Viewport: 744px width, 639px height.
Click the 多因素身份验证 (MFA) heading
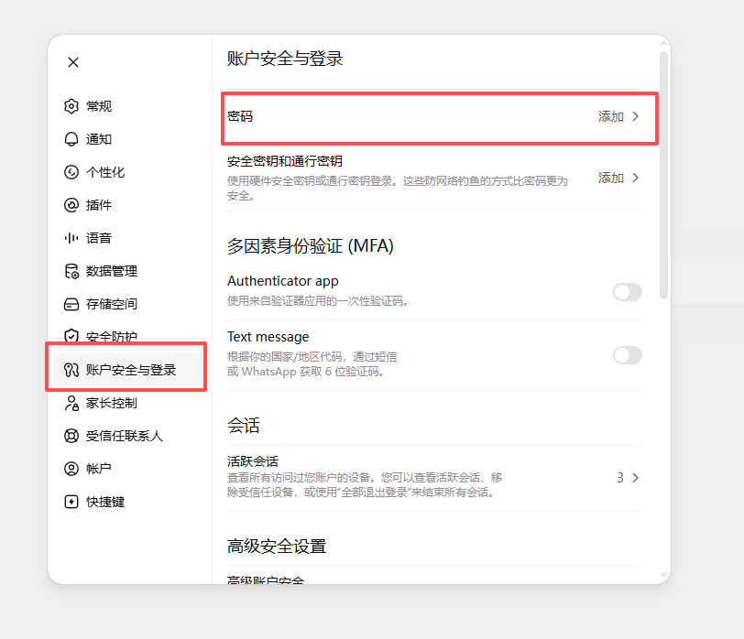pos(311,246)
